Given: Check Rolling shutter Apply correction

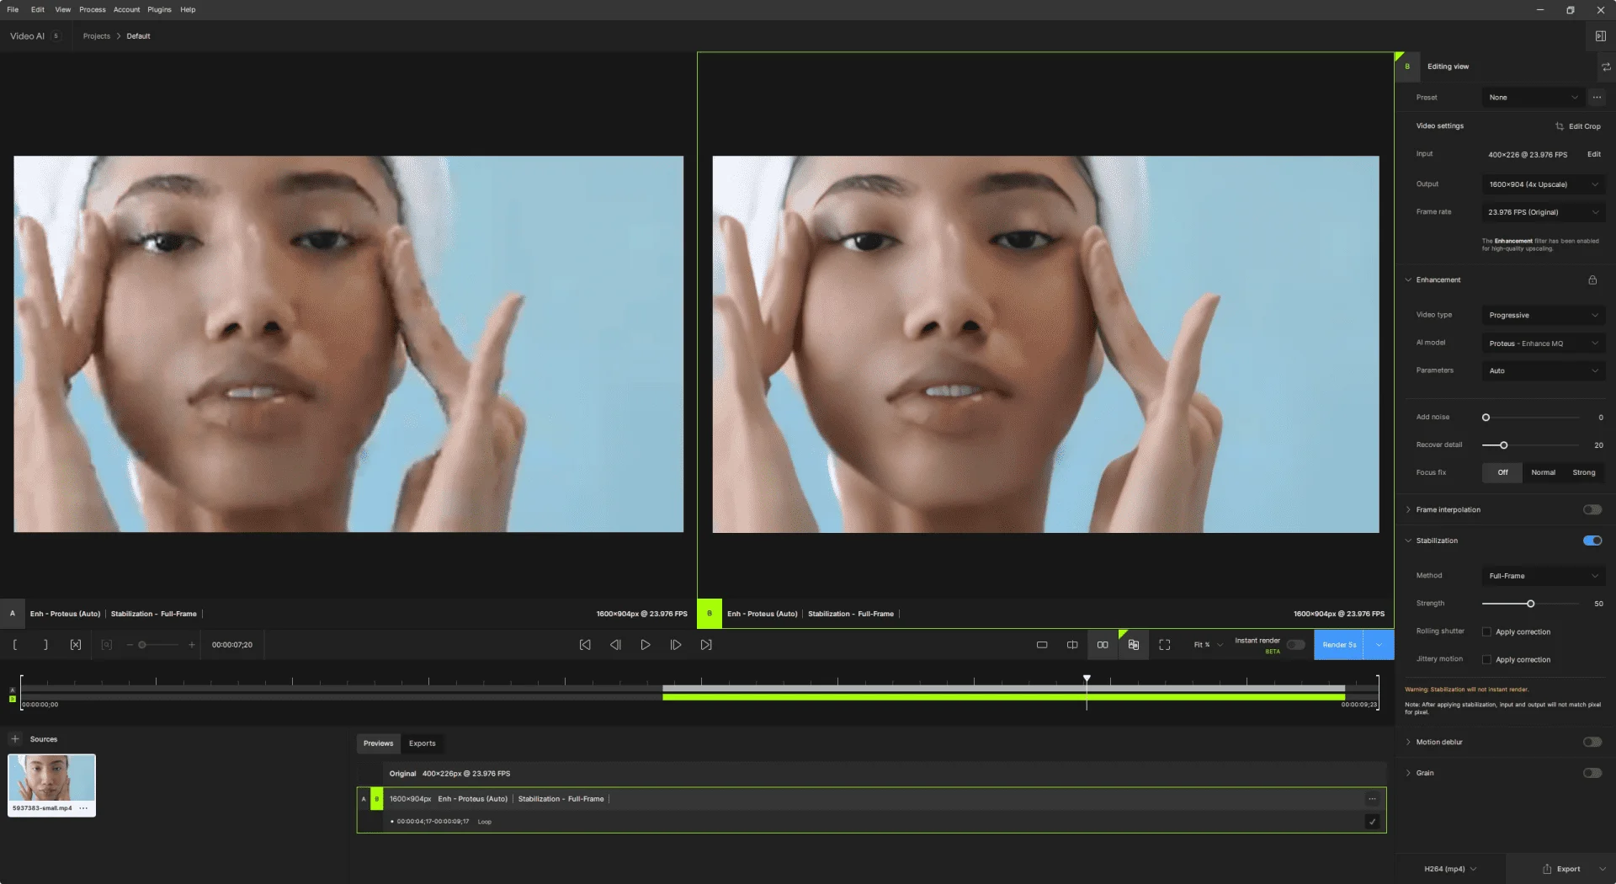Looking at the screenshot, I should click(1486, 631).
